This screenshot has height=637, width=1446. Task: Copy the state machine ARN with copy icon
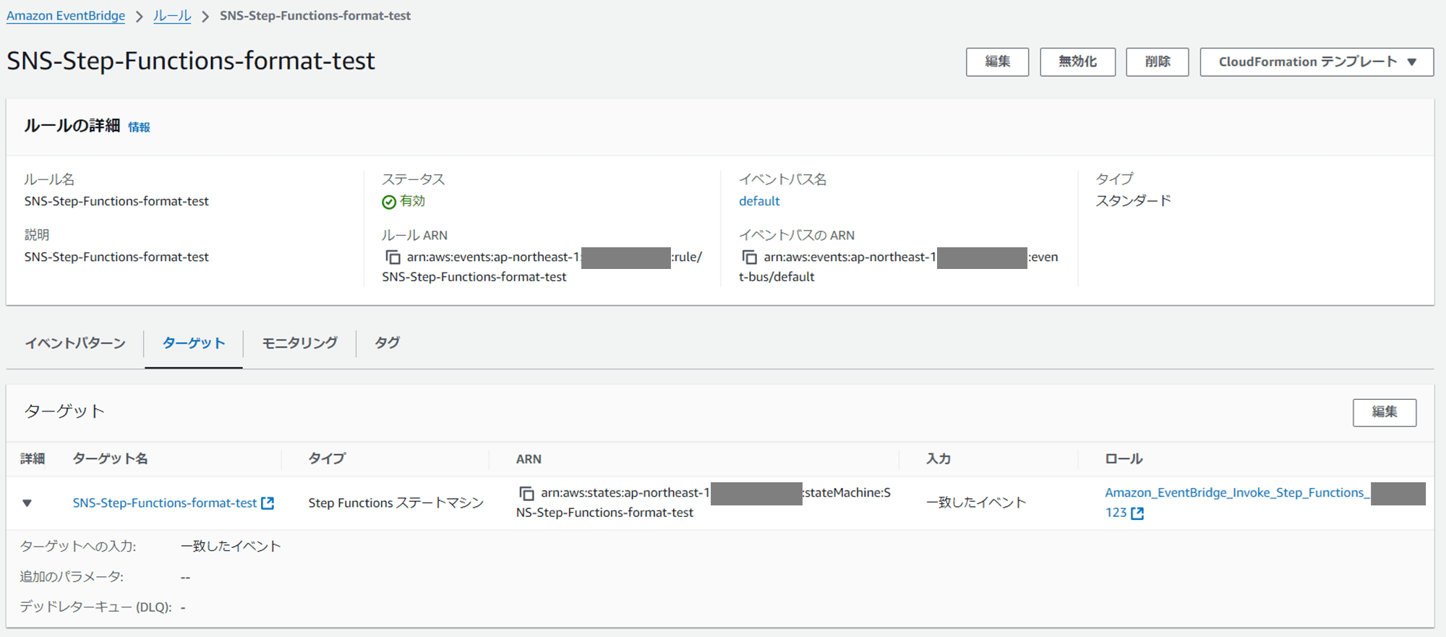(527, 493)
